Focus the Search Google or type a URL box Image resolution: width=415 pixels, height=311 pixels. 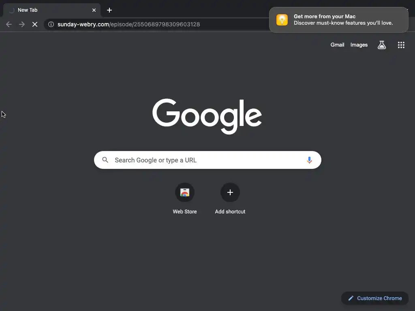point(207,160)
